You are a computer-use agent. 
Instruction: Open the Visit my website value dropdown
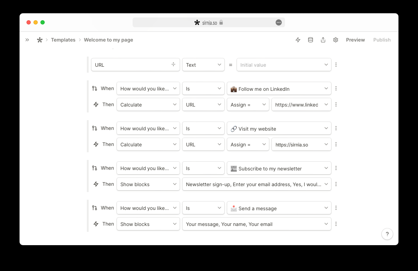pos(279,128)
